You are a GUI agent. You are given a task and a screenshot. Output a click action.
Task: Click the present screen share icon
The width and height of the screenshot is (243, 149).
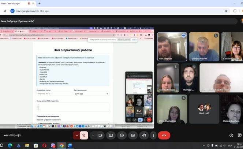click(111, 135)
